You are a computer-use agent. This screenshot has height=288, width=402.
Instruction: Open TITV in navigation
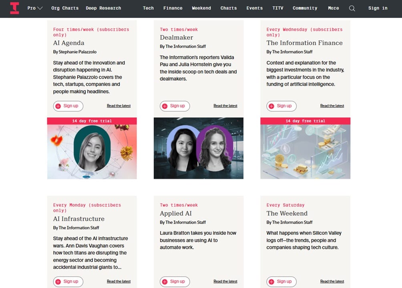pyautogui.click(x=277, y=8)
